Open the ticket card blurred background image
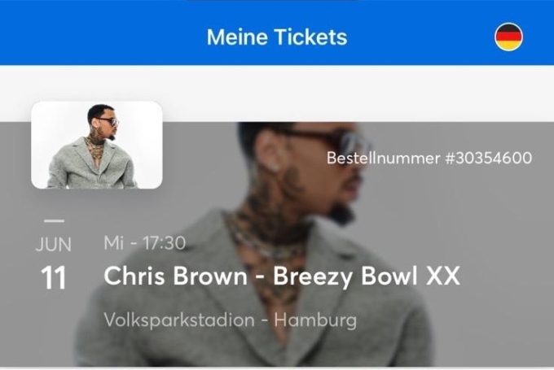This screenshot has width=554, height=370. coord(277,244)
